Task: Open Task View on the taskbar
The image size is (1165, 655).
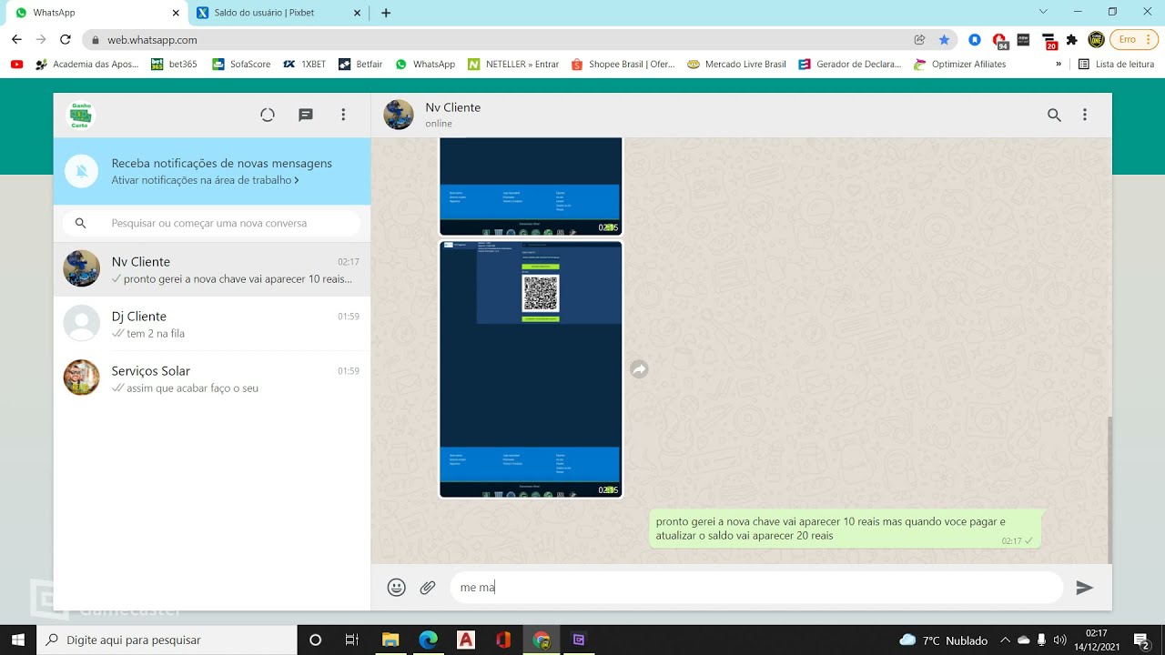Action: pyautogui.click(x=352, y=640)
